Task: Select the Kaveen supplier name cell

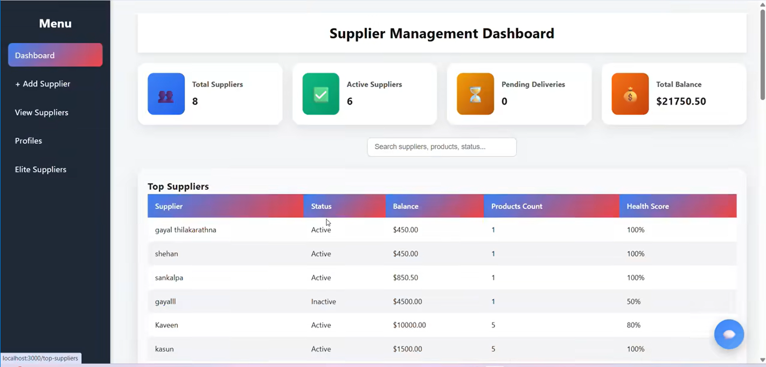Action: click(x=166, y=326)
